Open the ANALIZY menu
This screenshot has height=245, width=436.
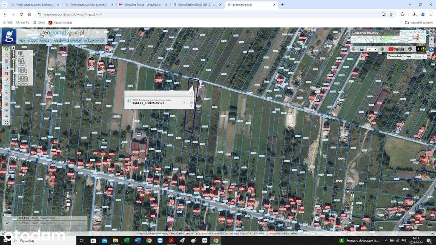[x=45, y=40]
